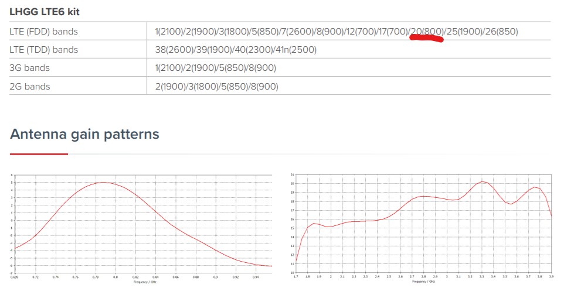Click the TDD value '38(2600)/39(1900)/40(2300)/41n(2500)'
564x288 pixels.
pyautogui.click(x=236, y=50)
